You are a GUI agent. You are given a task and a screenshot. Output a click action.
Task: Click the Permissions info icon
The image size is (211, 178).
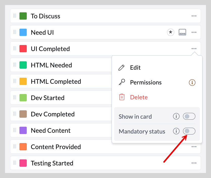pos(192,82)
